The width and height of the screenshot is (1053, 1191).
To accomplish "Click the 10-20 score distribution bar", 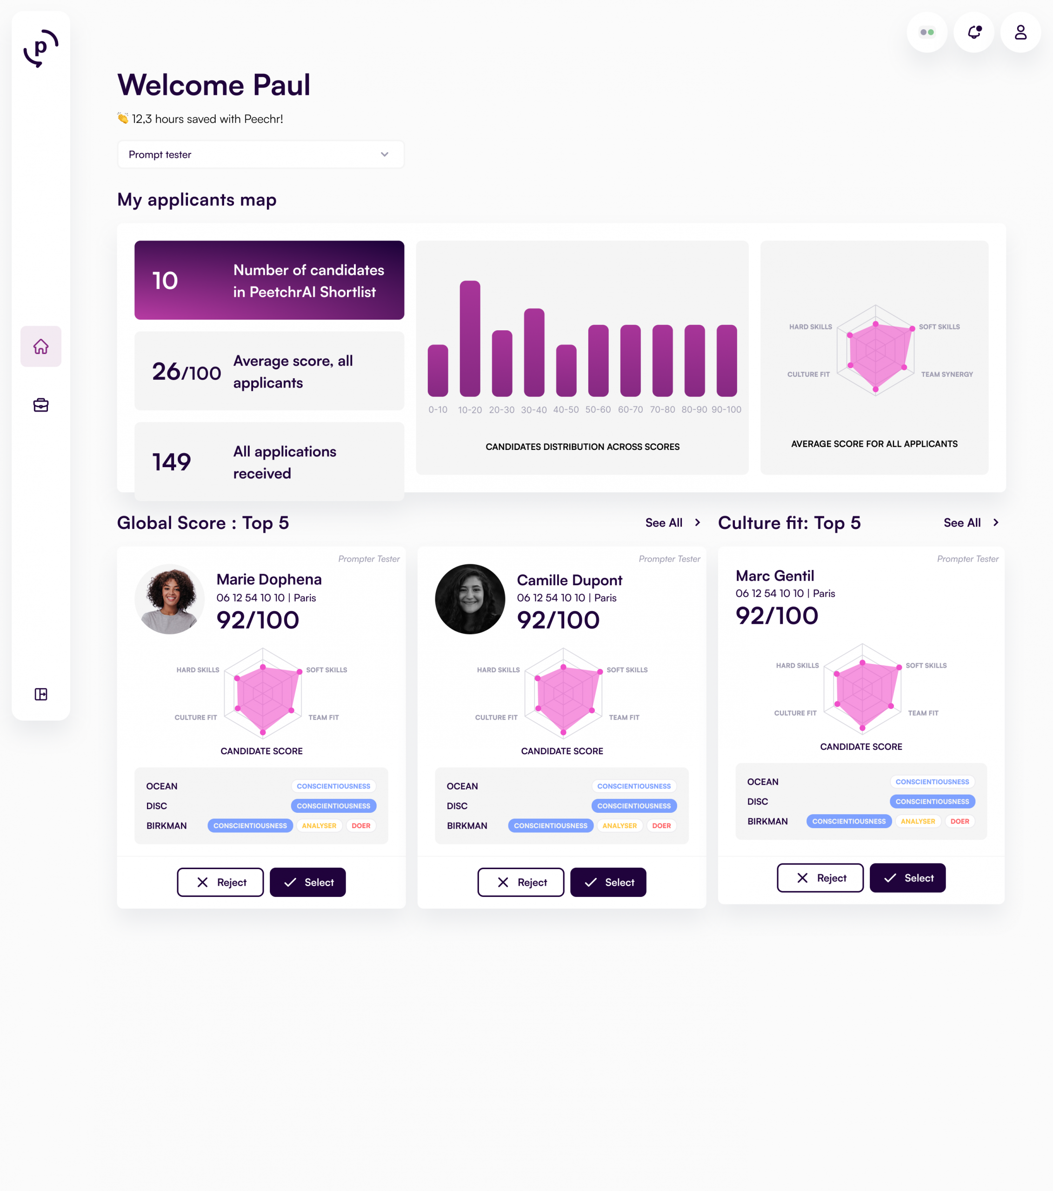I will coord(469,339).
